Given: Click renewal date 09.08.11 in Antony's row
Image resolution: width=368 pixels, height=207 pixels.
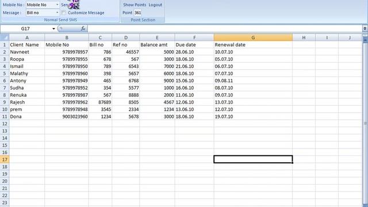Looking at the screenshot, I should click(253, 80).
